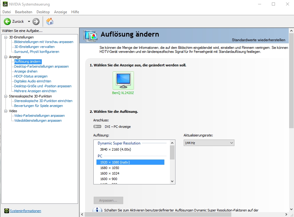
Task: Open the Desktop menu
Action: (x=43, y=12)
